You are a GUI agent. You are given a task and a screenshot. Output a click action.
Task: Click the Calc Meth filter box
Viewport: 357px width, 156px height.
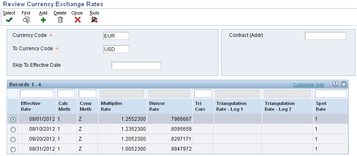[x=66, y=93]
